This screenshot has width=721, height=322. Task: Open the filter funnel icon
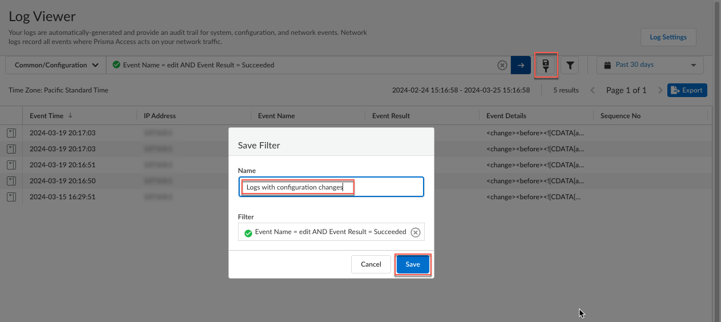[x=570, y=65]
